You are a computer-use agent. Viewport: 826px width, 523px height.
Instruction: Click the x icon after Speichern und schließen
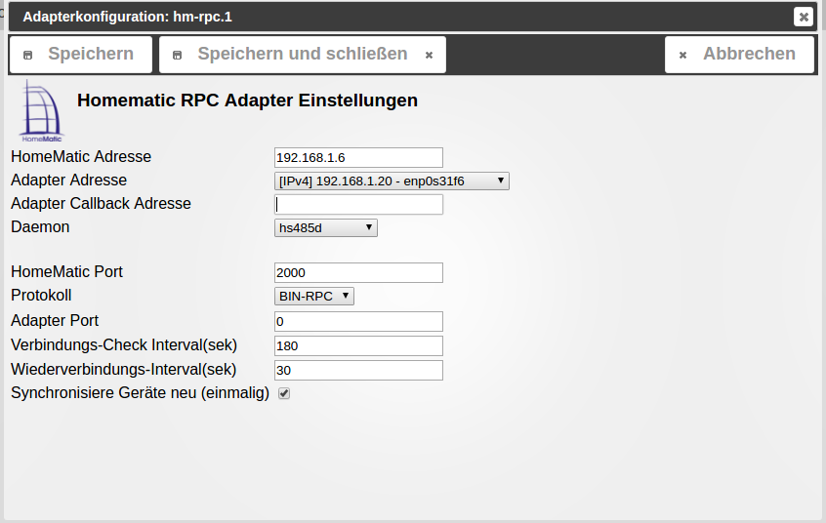(429, 55)
